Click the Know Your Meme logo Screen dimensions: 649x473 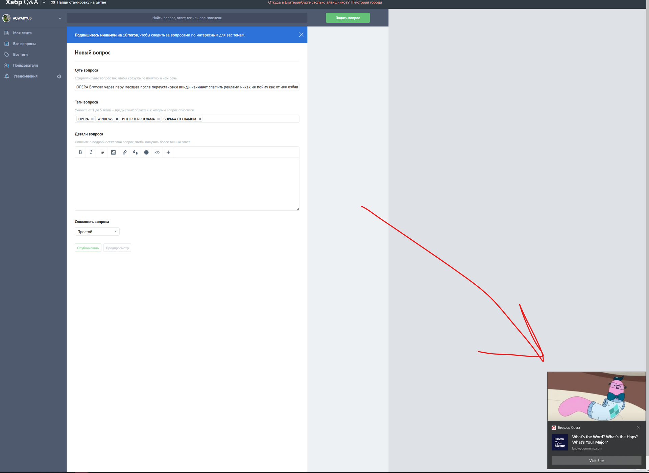(x=560, y=442)
